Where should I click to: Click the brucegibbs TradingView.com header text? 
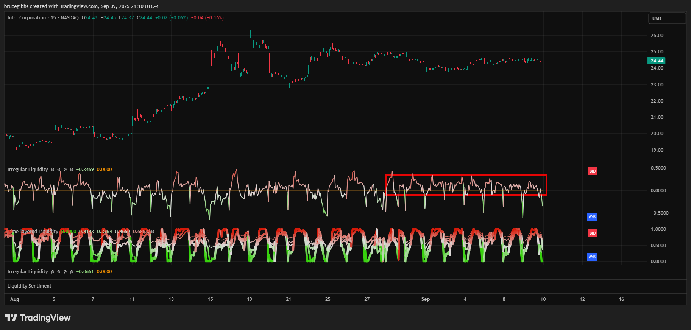coord(81,6)
